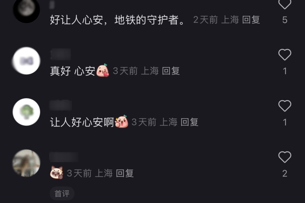Open username above '让人好心安啊' comment
This screenshot has height=203, width=305.
pos(61,105)
